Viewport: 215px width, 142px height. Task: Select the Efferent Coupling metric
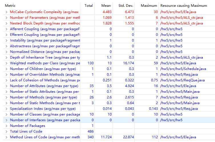(x=45, y=35)
